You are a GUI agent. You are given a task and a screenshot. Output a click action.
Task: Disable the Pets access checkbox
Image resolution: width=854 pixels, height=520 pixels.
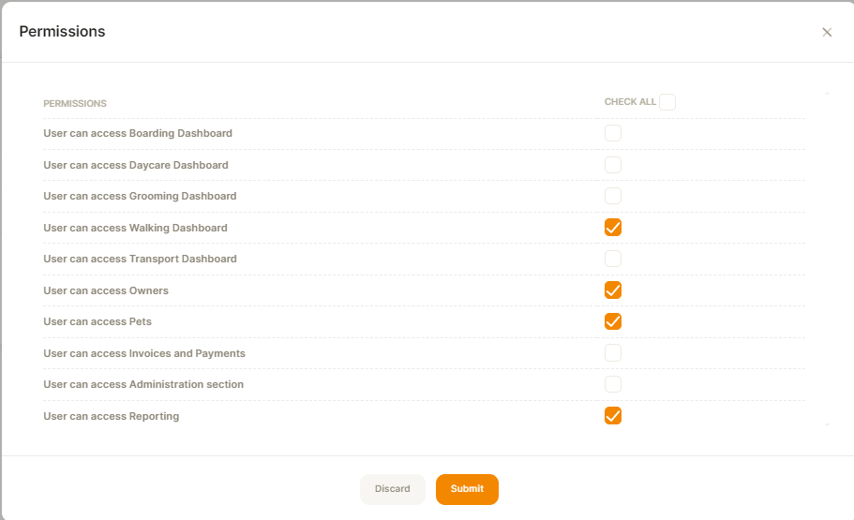tap(613, 321)
